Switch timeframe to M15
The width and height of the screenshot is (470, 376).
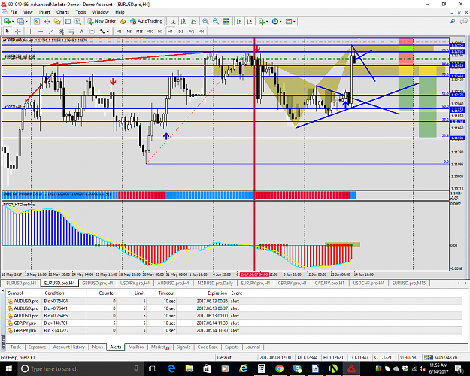click(139, 31)
